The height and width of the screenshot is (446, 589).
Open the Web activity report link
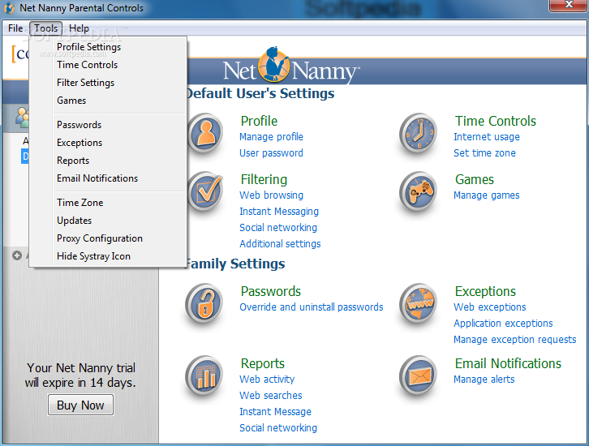(x=267, y=380)
